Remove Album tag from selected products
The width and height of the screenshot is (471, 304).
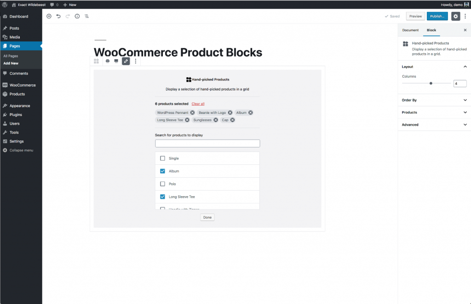tap(251, 113)
